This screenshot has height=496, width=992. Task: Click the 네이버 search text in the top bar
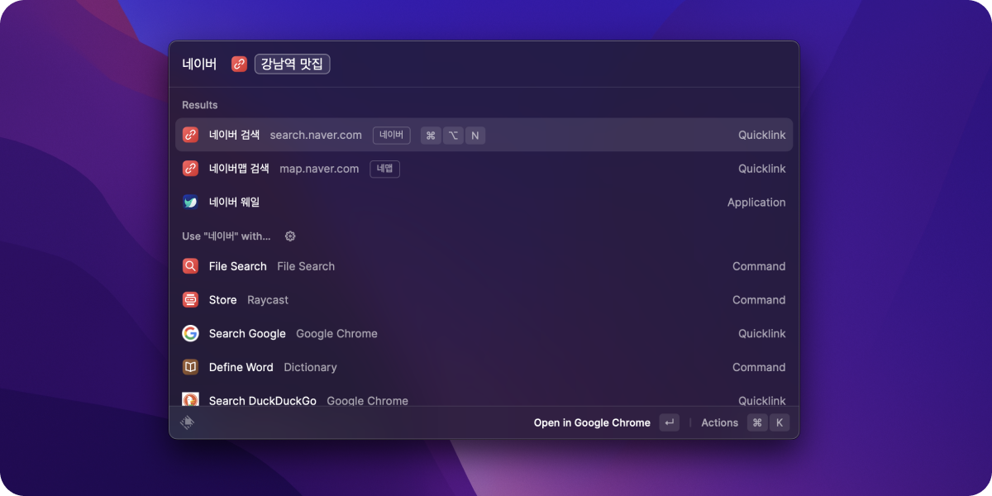tap(199, 64)
